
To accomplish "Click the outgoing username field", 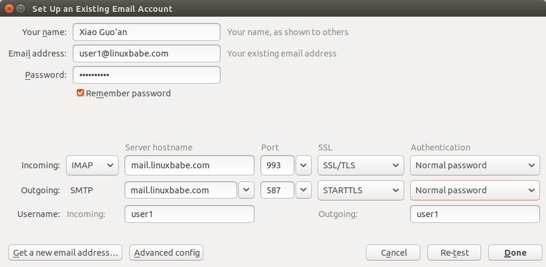I will click(x=474, y=214).
